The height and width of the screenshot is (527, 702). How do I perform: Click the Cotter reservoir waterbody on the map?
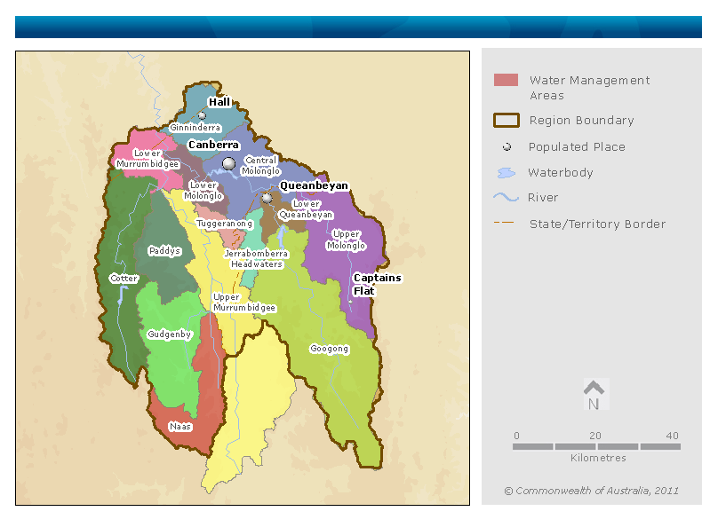pos(122,295)
